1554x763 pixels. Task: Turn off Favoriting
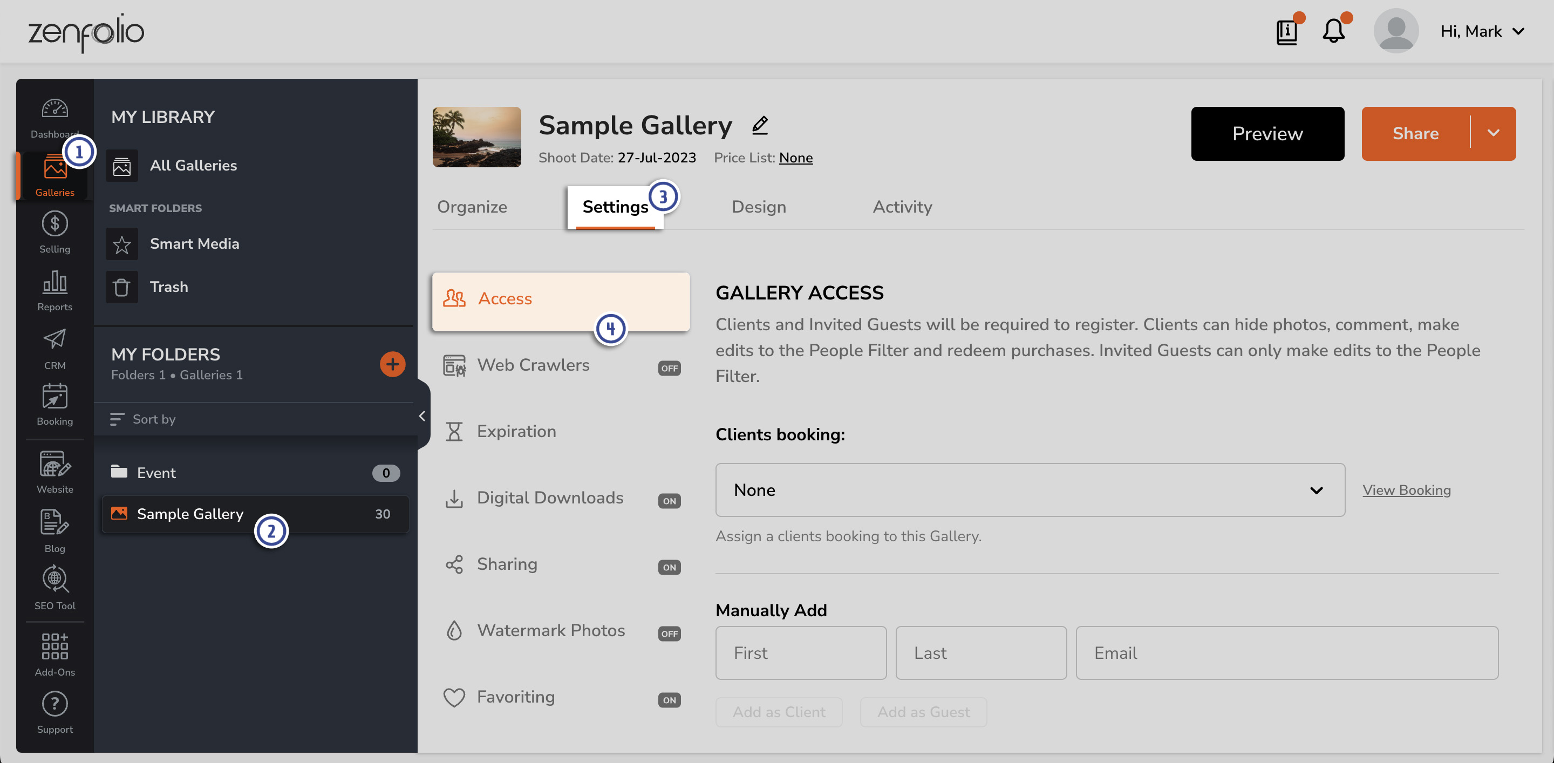pyautogui.click(x=669, y=700)
